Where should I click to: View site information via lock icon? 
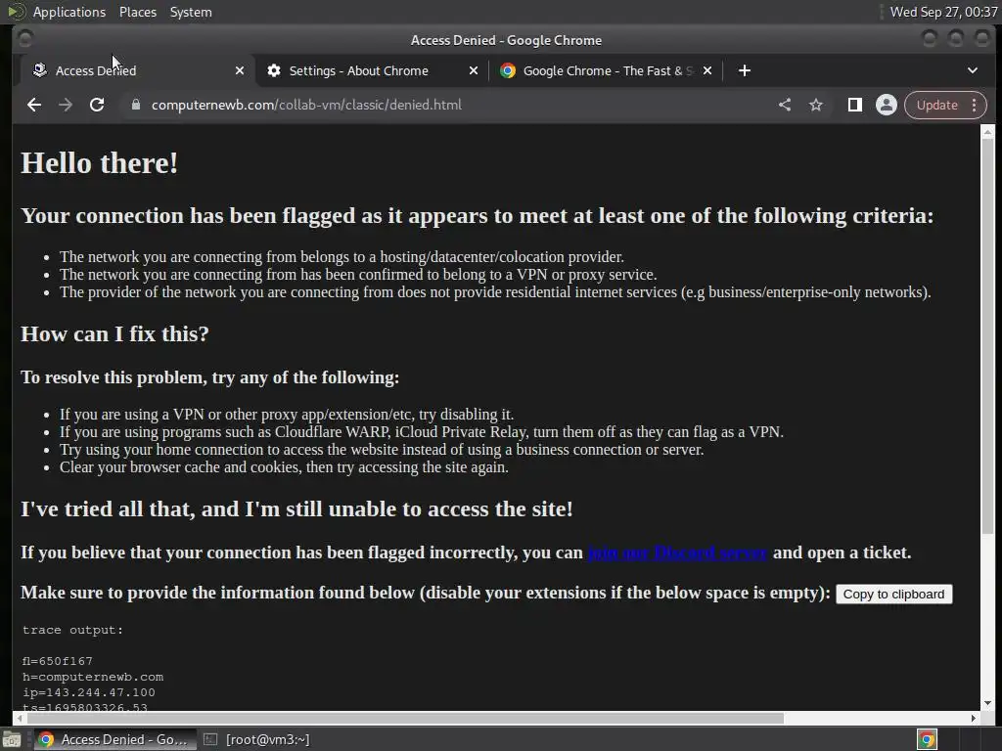135,105
